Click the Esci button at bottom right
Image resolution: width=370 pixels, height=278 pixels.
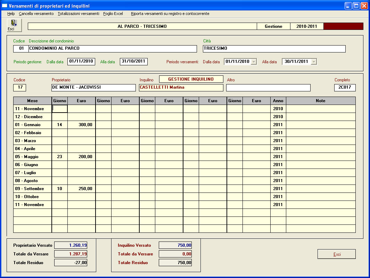337,254
